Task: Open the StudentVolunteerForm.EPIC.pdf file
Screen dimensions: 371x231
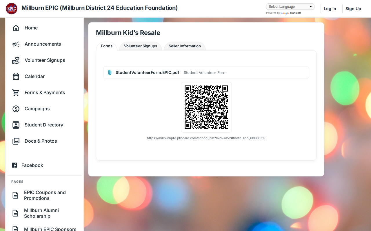Action: coord(147,72)
